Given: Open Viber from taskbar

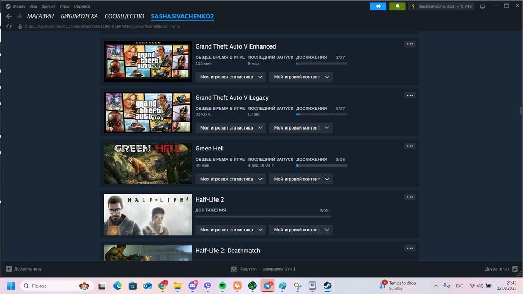Looking at the screenshot, I should (x=208, y=286).
